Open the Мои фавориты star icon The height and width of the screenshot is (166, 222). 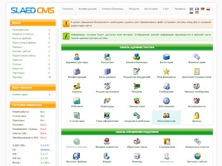[166, 71]
